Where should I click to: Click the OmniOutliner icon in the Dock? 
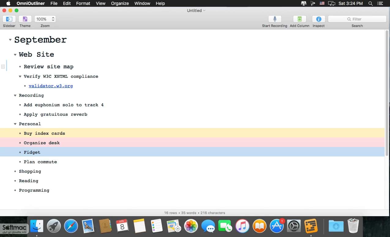coord(311,226)
